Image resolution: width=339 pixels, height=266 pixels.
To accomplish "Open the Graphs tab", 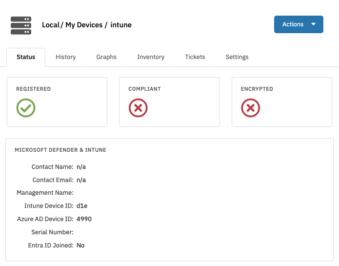I will (x=106, y=57).
